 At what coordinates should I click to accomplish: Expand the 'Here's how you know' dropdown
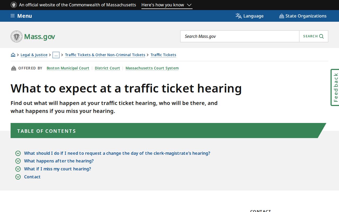tap(167, 5)
